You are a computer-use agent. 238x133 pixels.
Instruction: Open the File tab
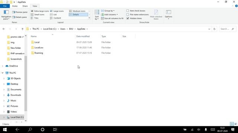(x=5, y=6)
